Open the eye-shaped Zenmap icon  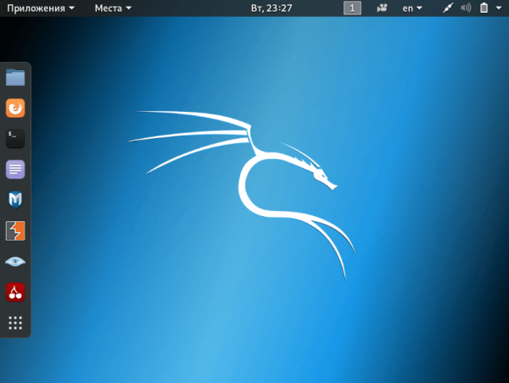[15, 261]
